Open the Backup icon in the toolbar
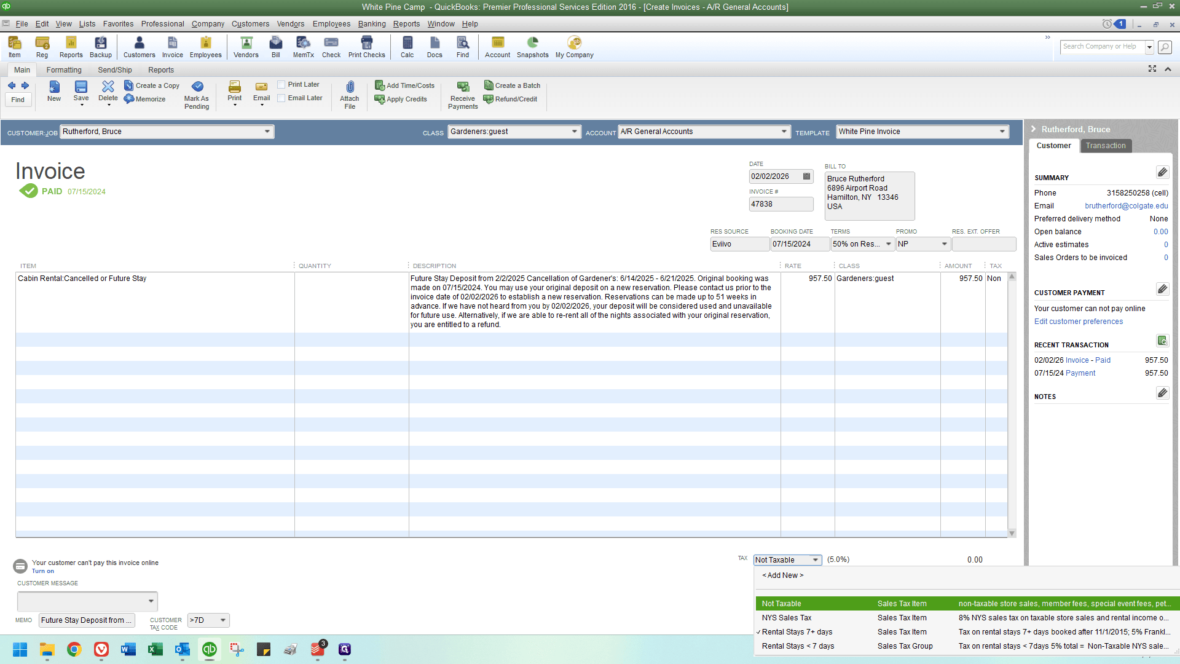1180x664 pixels. 101,47
